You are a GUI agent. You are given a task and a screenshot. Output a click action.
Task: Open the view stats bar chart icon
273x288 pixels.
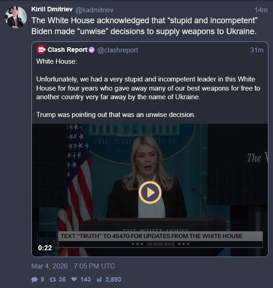99,279
